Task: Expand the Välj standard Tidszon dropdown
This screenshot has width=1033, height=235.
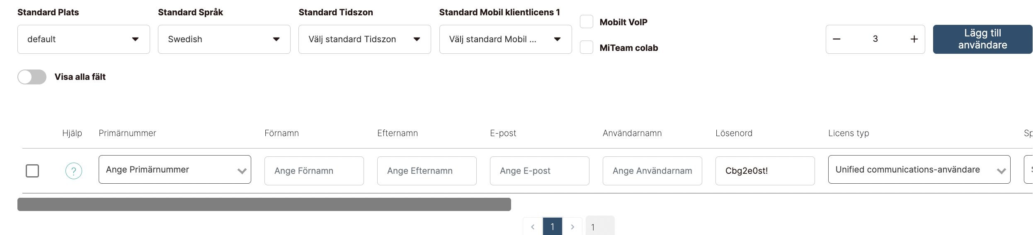Action: tap(365, 39)
